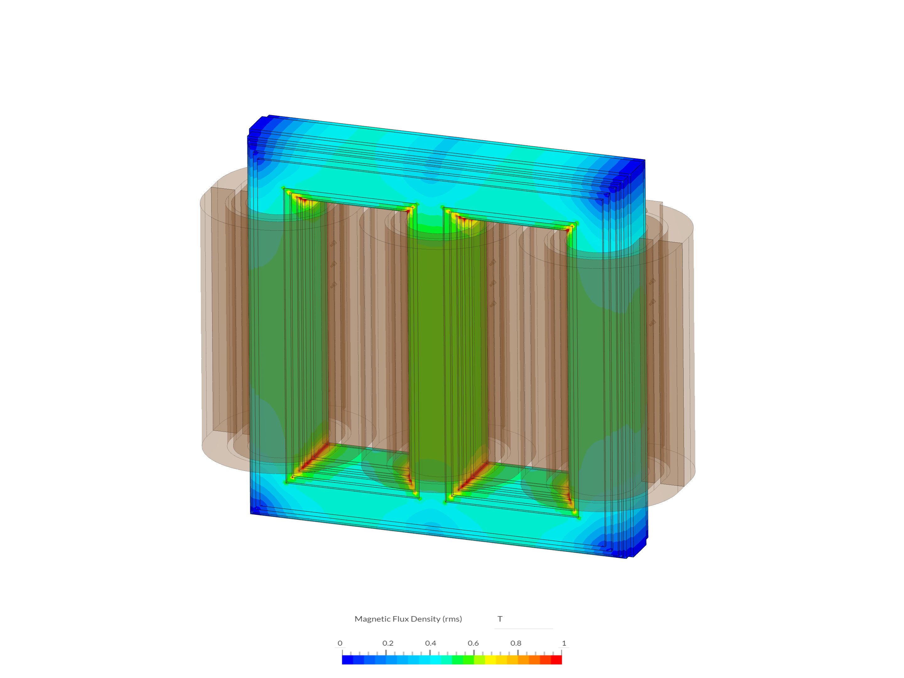The image size is (904, 678).
Task: Select the left brown coil winding
Action: click(x=225, y=327)
